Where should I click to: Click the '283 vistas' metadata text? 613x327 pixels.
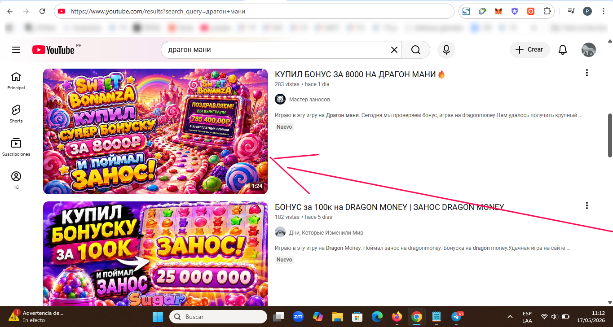coord(287,84)
